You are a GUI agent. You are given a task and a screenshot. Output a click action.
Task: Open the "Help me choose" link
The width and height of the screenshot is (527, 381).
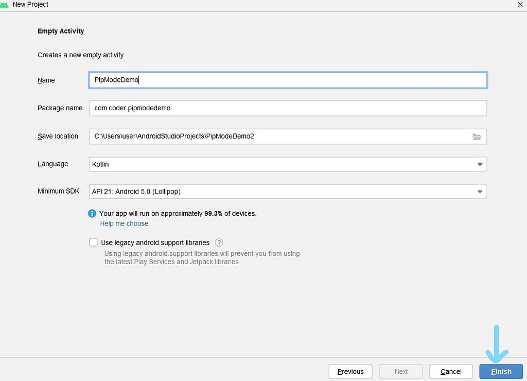point(124,223)
